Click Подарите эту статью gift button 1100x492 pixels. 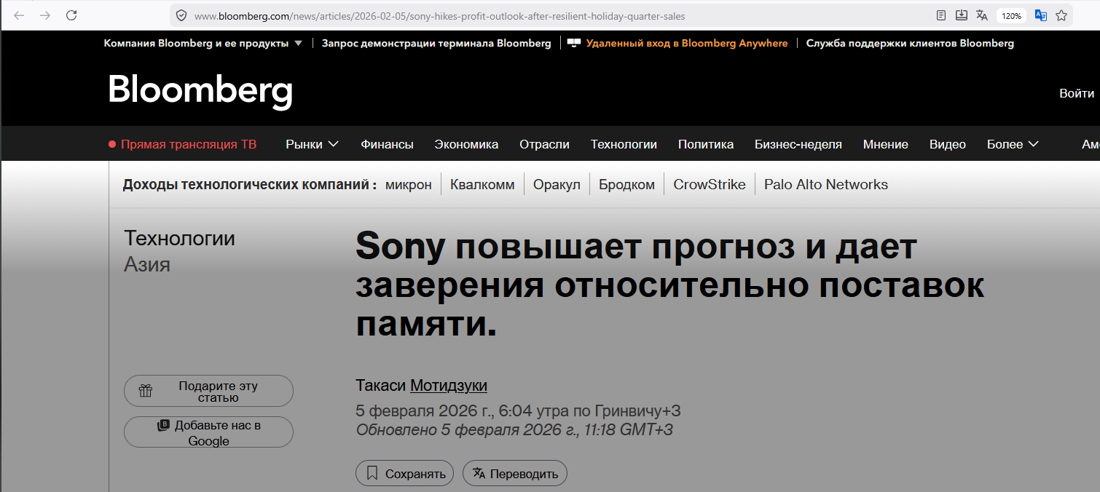click(x=208, y=392)
